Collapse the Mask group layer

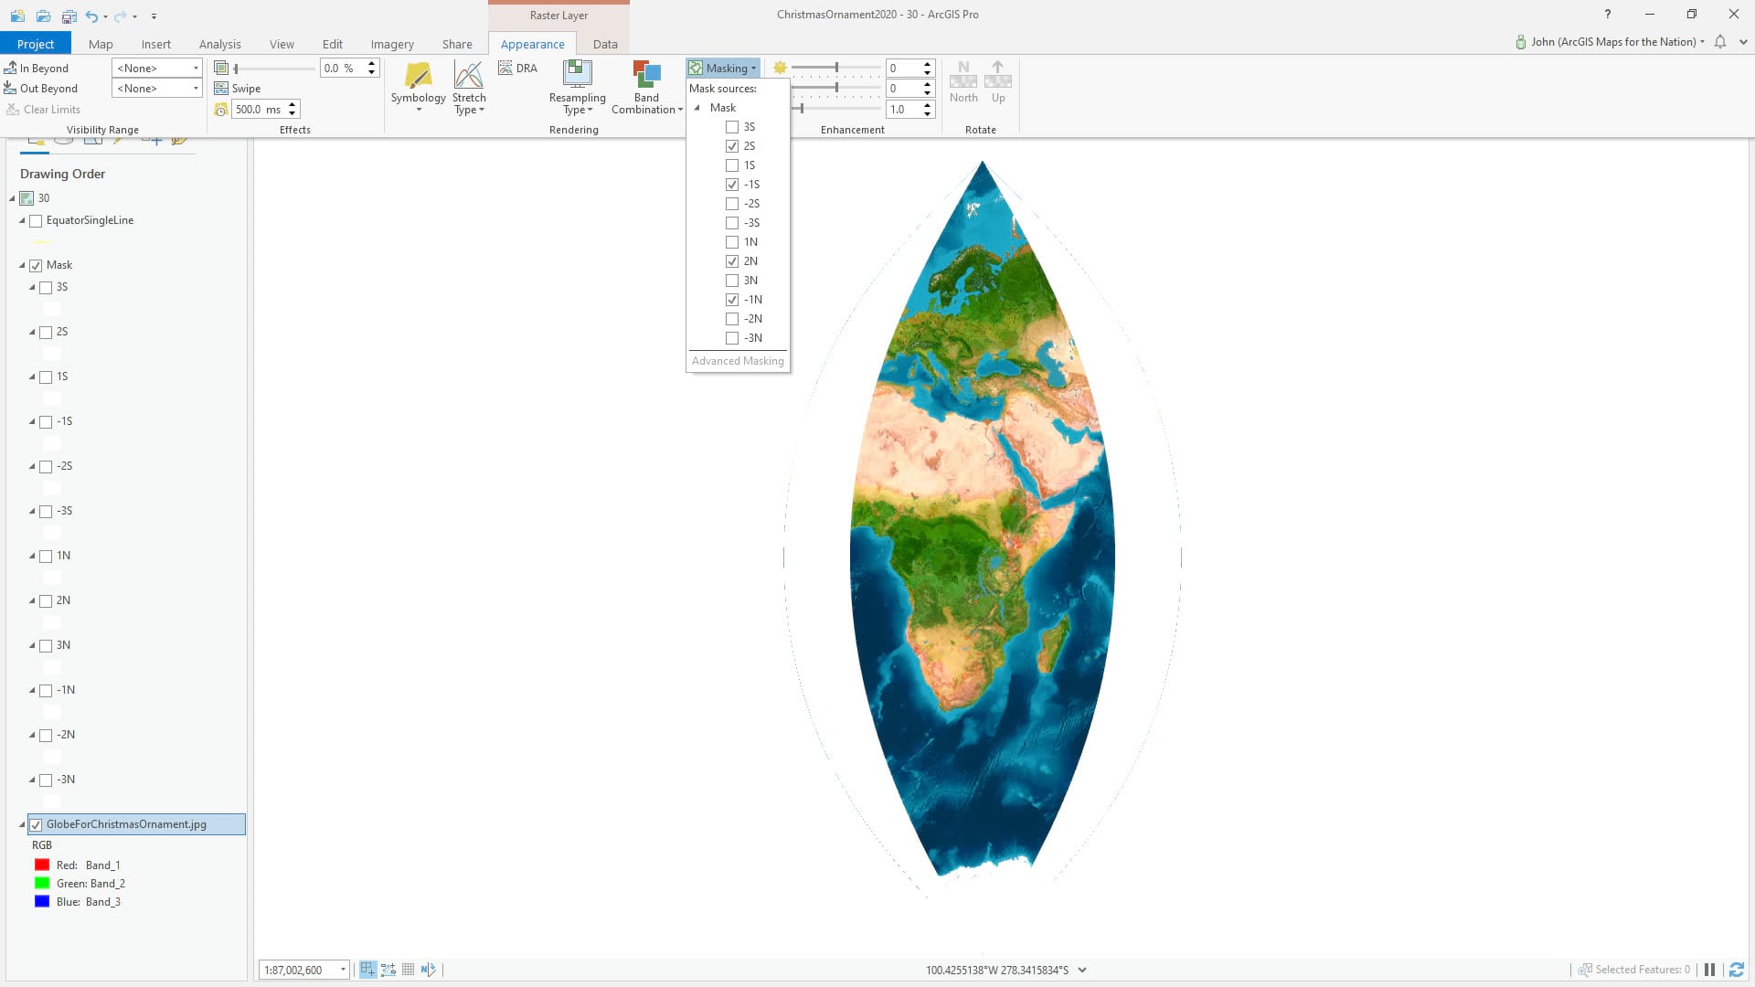(22, 265)
